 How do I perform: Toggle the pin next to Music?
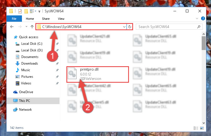click(57, 70)
